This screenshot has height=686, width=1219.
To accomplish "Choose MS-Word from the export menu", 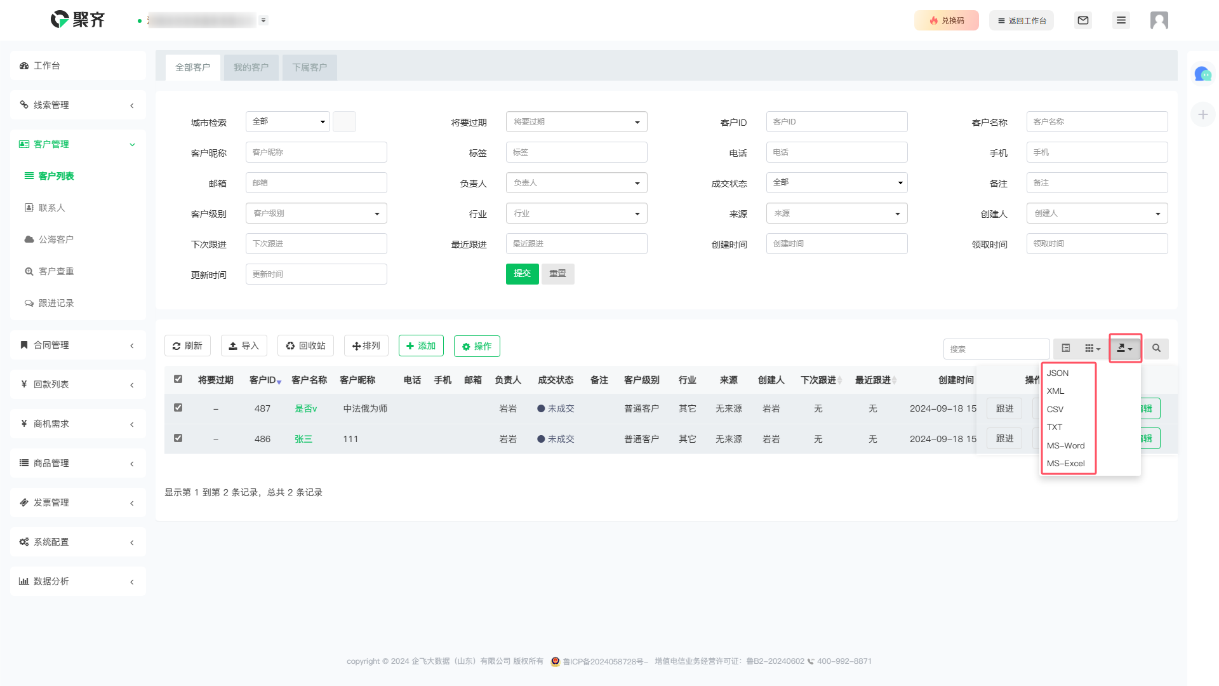I will click(1067, 445).
